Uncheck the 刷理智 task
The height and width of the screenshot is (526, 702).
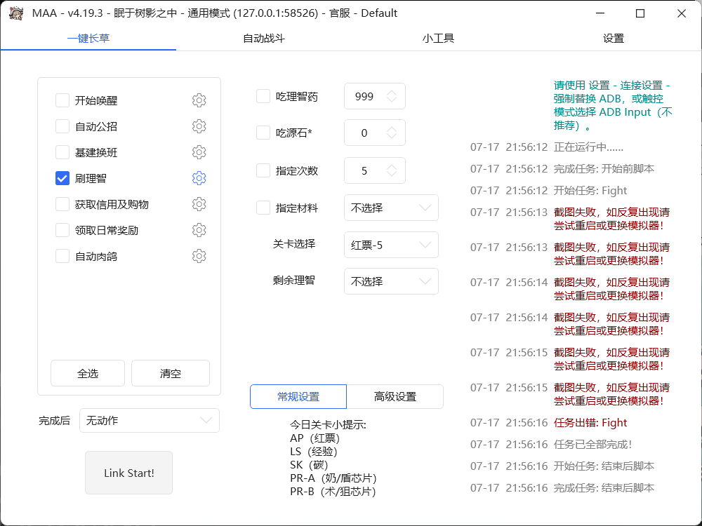coord(62,178)
